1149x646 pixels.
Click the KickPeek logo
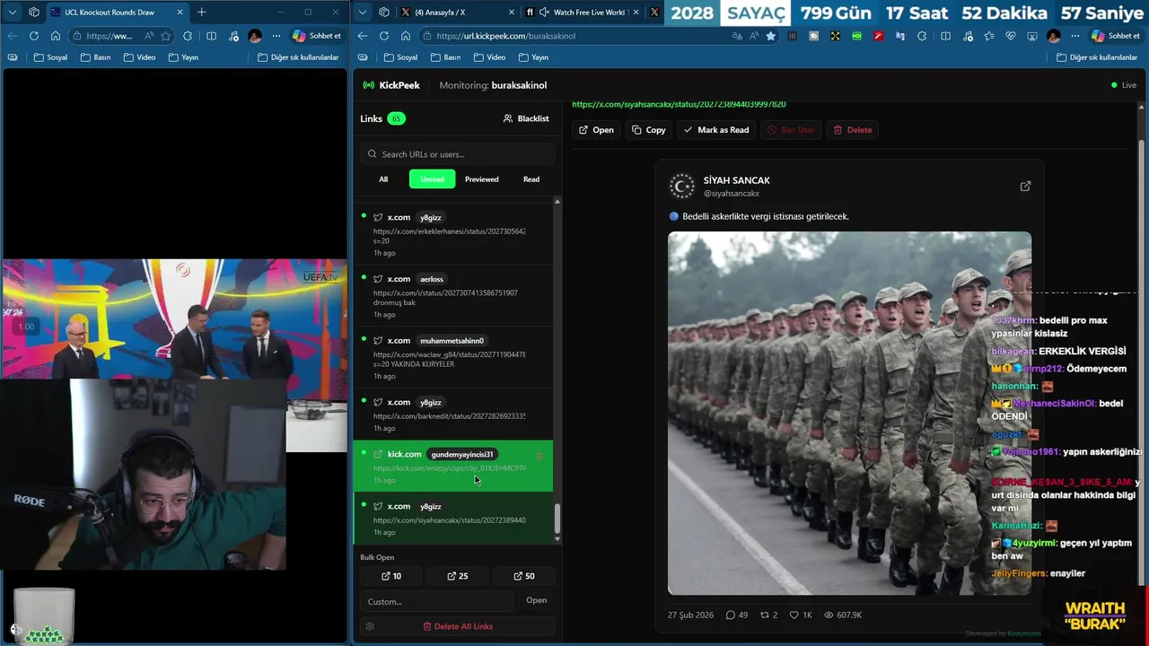[x=391, y=85]
